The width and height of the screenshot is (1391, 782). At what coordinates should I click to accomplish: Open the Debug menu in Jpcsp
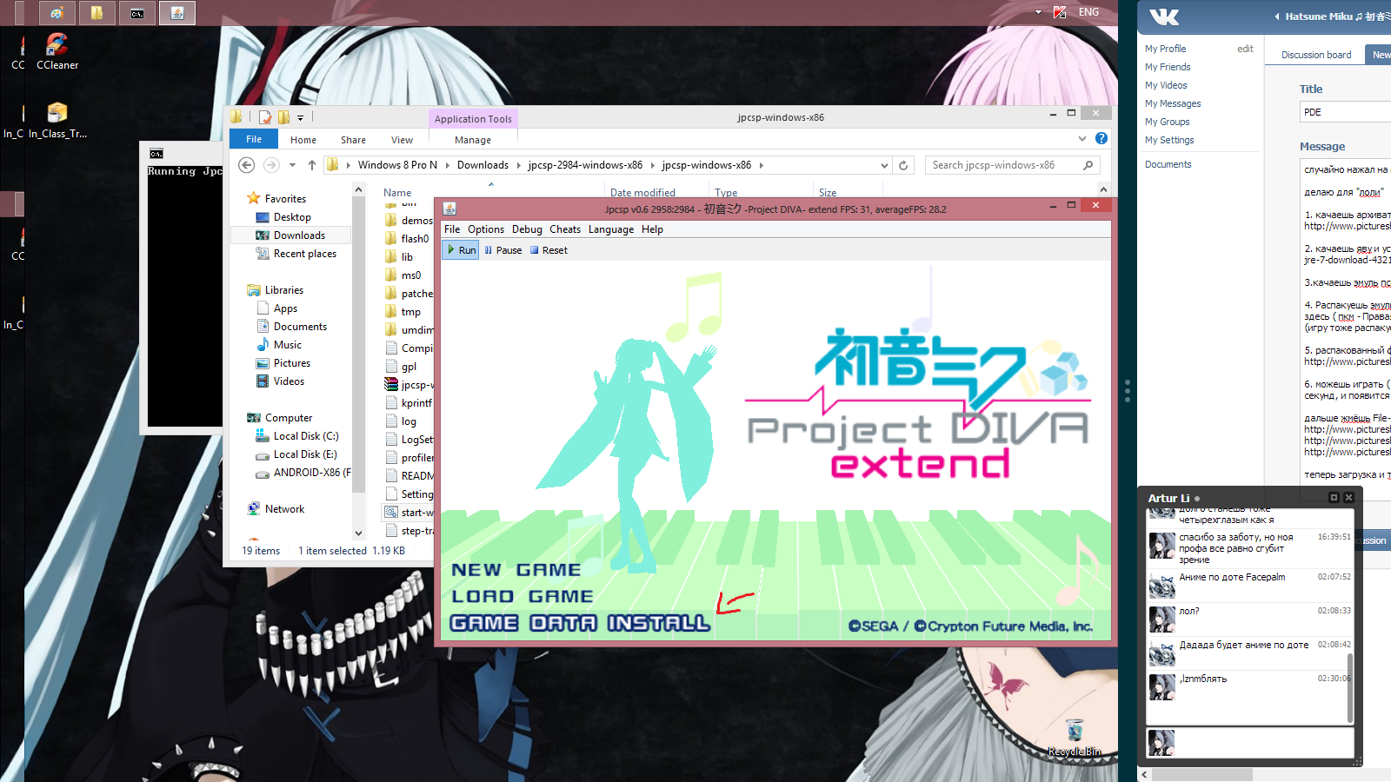click(x=527, y=229)
